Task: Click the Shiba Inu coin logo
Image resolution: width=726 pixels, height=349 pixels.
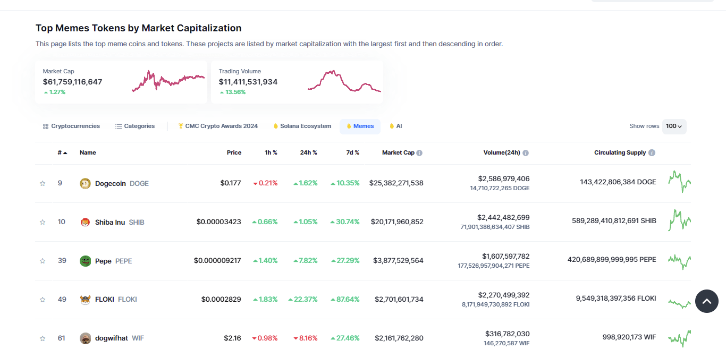Action: (x=85, y=222)
